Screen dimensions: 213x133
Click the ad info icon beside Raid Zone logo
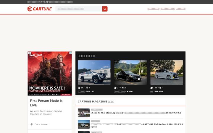(x=30, y=53)
